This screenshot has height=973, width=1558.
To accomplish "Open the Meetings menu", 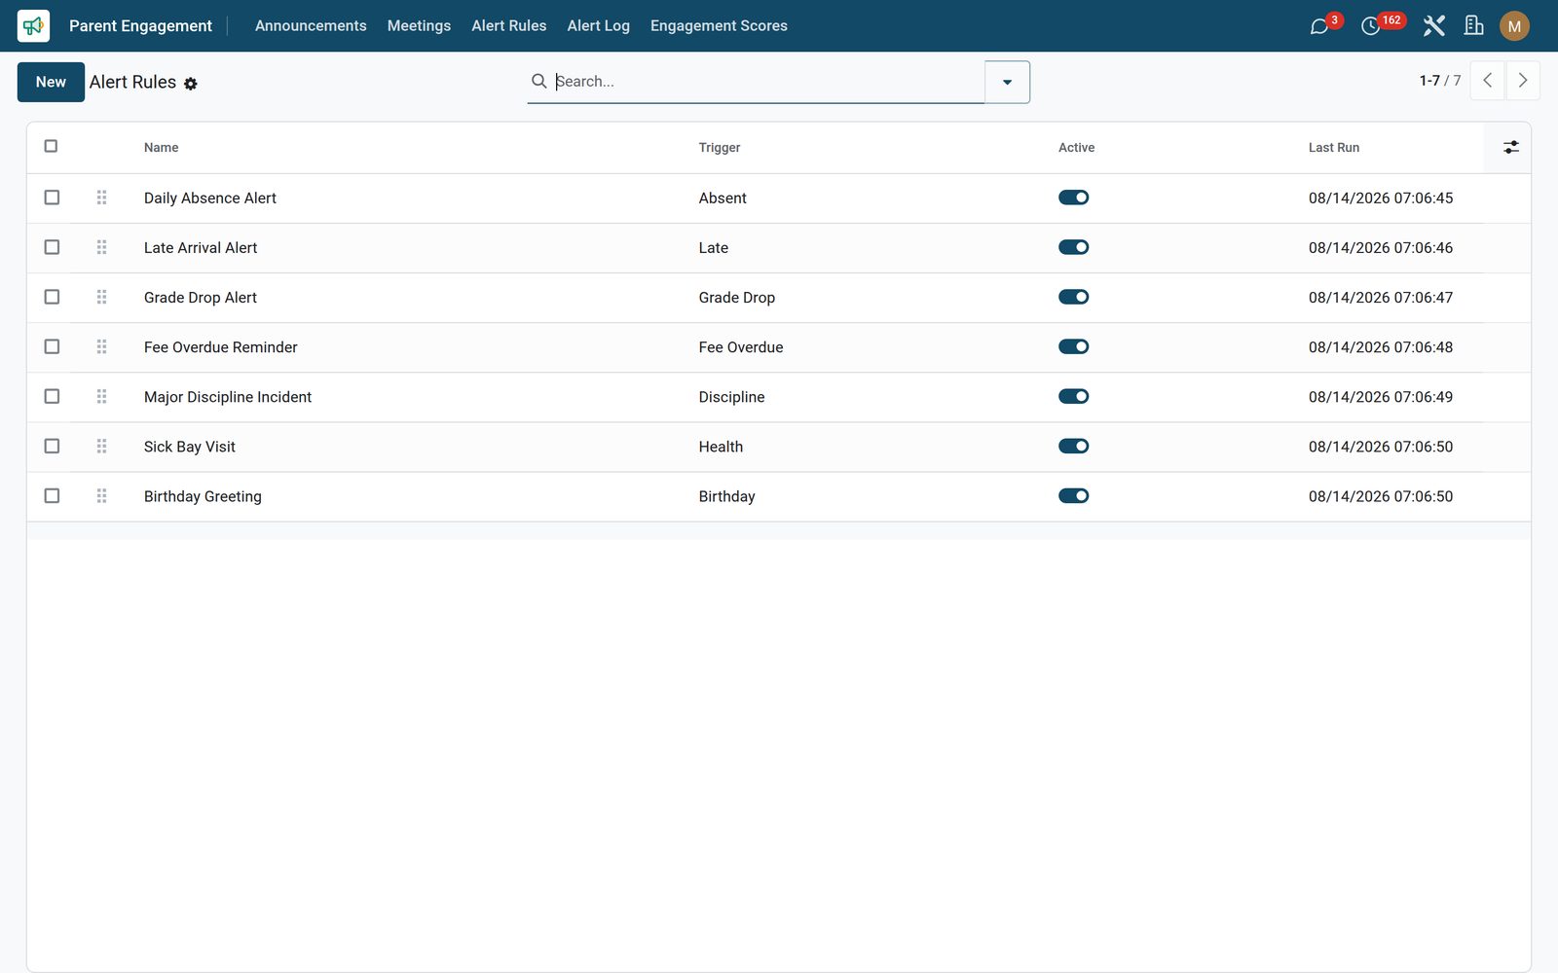I will 419,26.
